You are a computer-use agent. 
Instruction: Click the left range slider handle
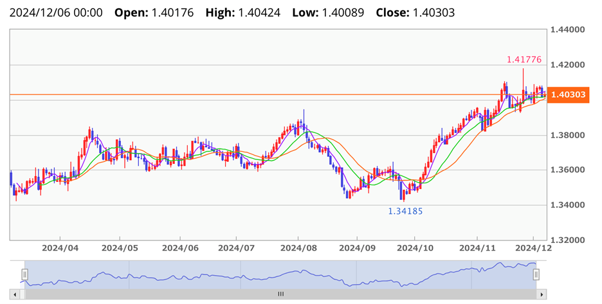point(24,274)
